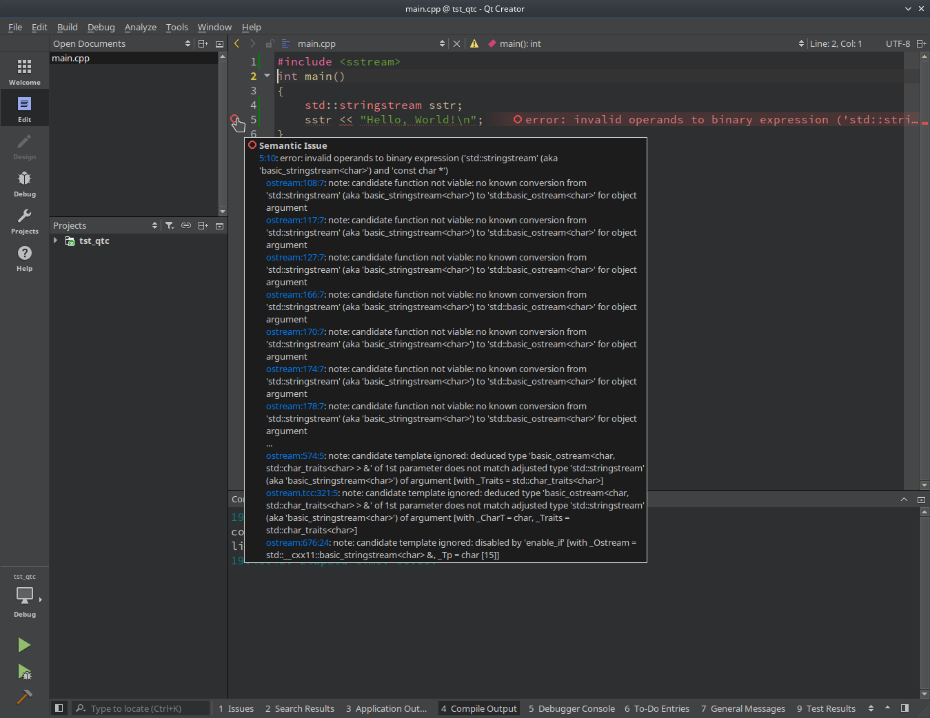Expand the tst_qtc project tree
The height and width of the screenshot is (718, 930).
tap(56, 240)
